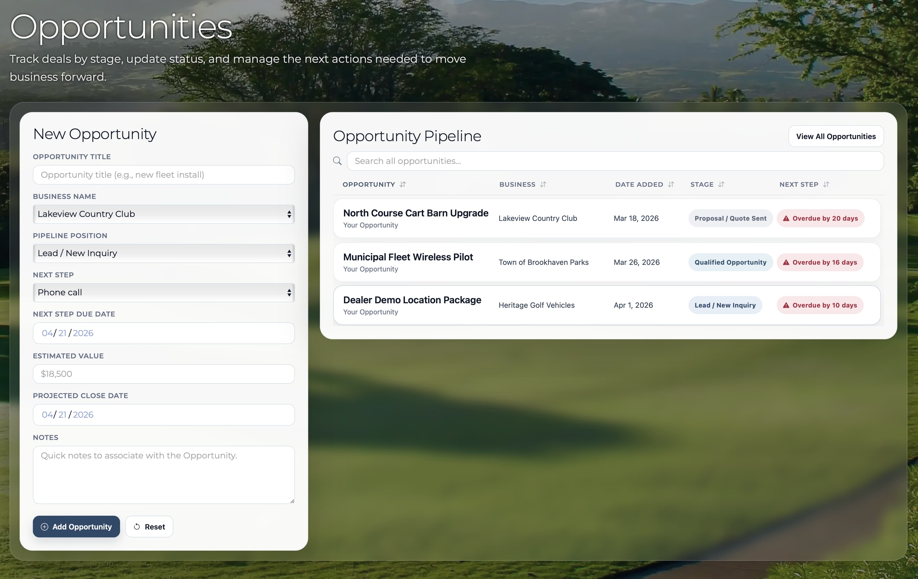This screenshot has width=918, height=579.
Task: Click NEXT STEP column header
Action: (799, 184)
